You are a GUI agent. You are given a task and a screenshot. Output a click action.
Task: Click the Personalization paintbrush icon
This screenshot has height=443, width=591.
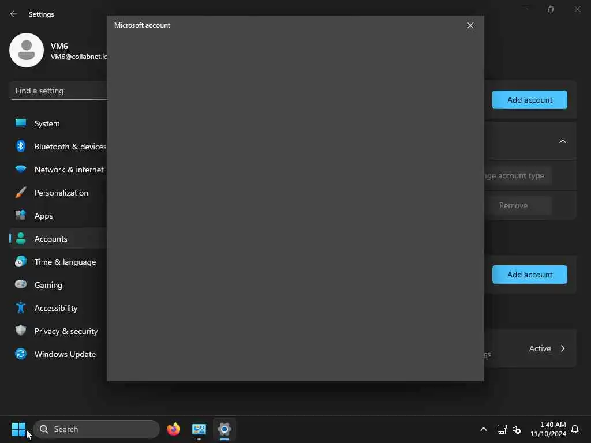21,192
